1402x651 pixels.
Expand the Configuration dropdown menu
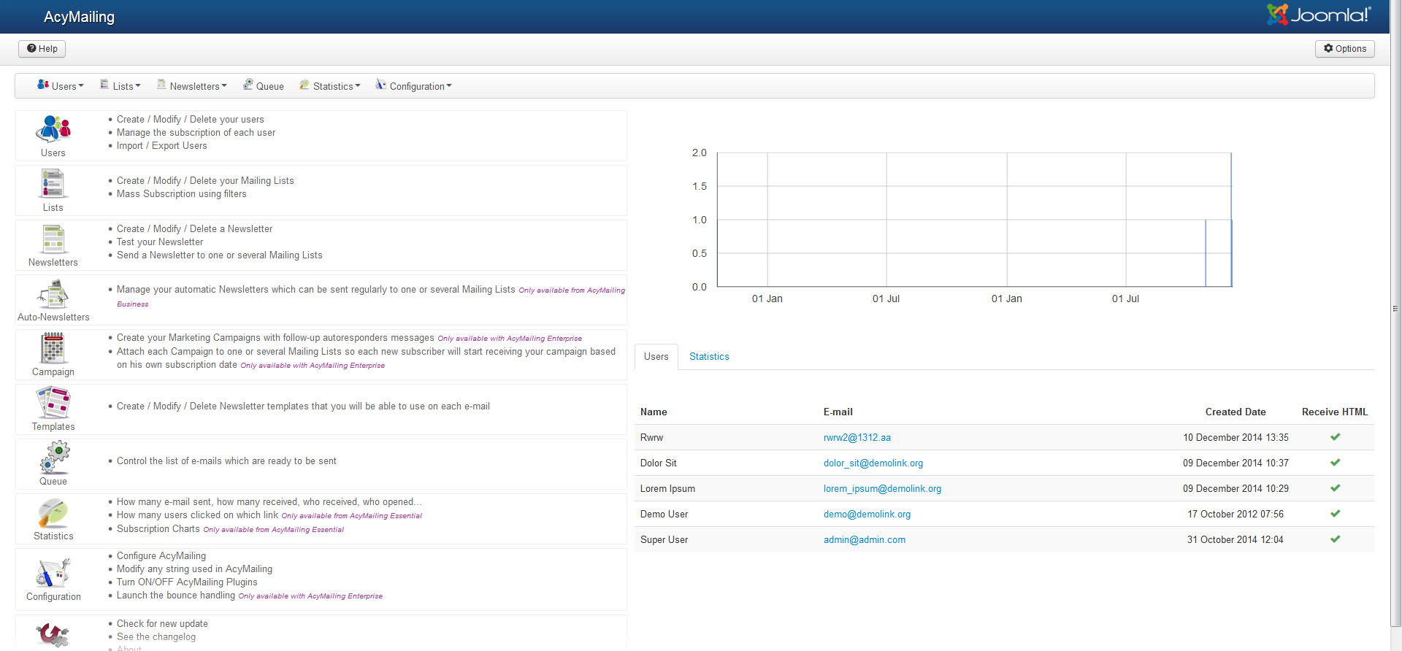click(x=413, y=86)
